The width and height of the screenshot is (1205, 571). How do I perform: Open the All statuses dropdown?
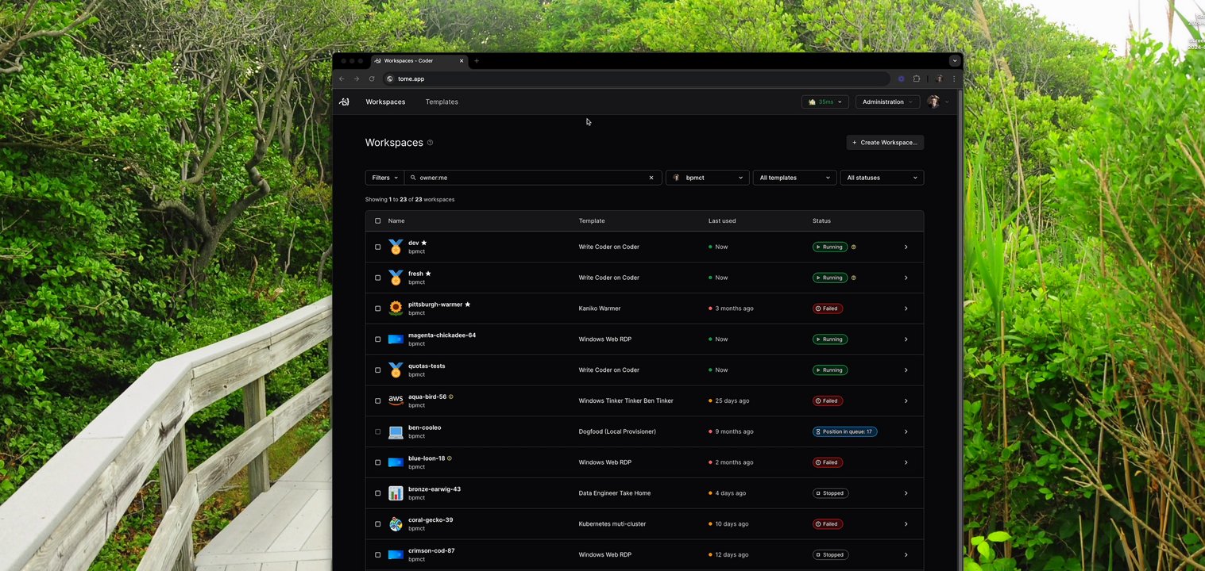click(882, 178)
